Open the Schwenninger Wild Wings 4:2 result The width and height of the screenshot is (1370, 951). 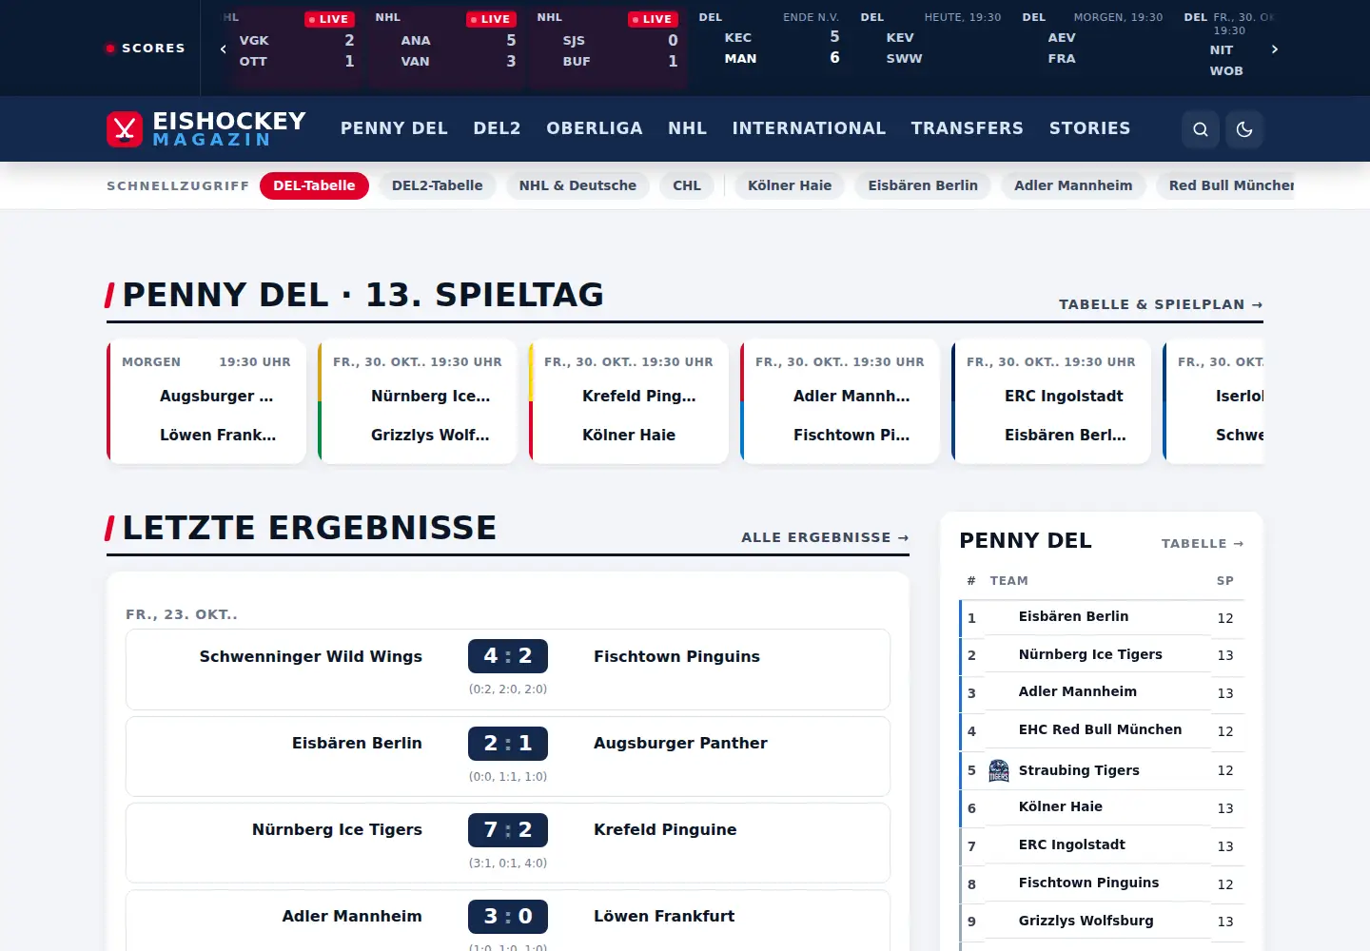pyautogui.click(x=508, y=670)
